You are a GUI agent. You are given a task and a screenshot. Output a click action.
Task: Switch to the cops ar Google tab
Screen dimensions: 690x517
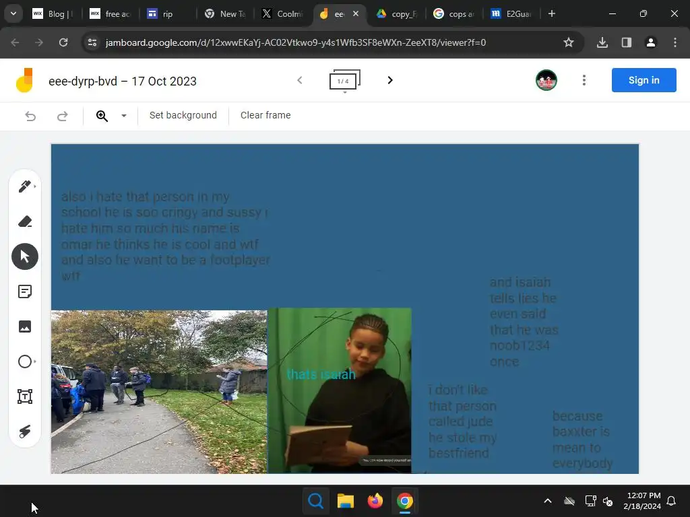[x=454, y=14]
